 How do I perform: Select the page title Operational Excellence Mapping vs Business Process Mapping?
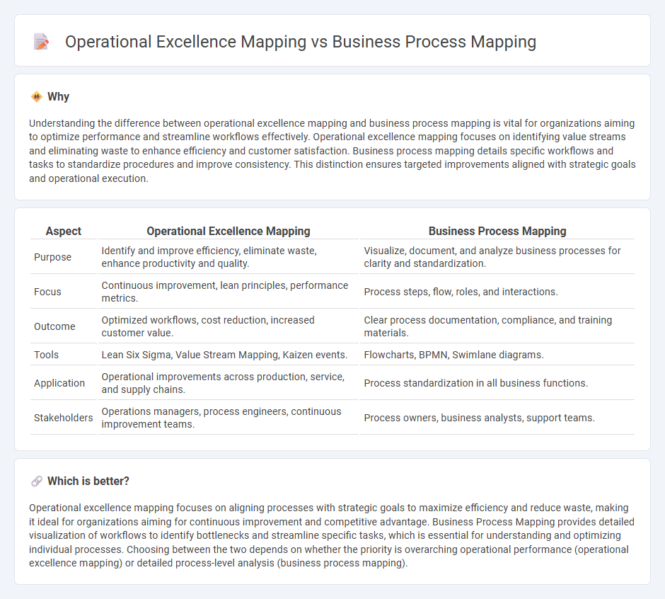(300, 42)
